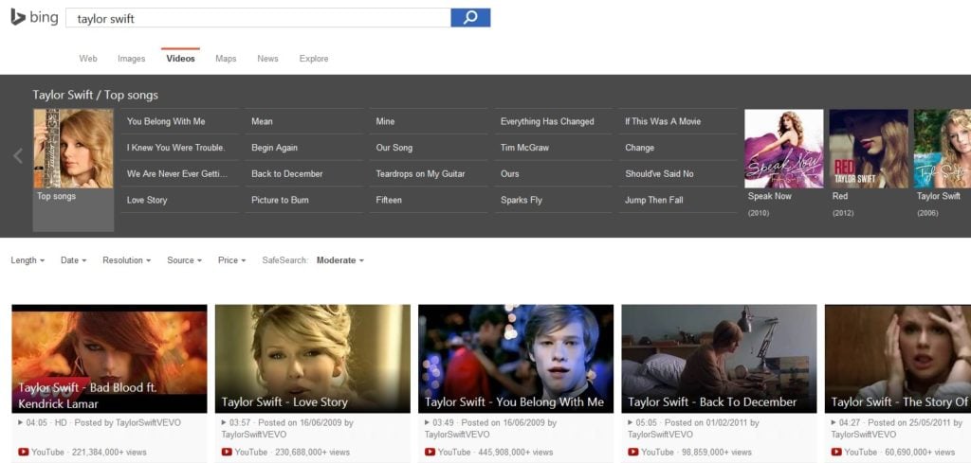Click the song Back to December in list
Viewport: 971px width, 463px height.
(286, 173)
